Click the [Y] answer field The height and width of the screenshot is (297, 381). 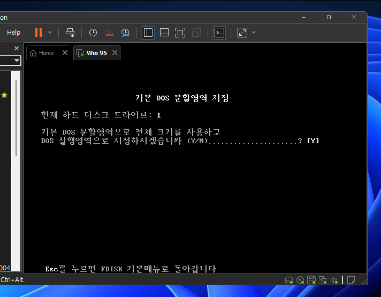pos(313,140)
